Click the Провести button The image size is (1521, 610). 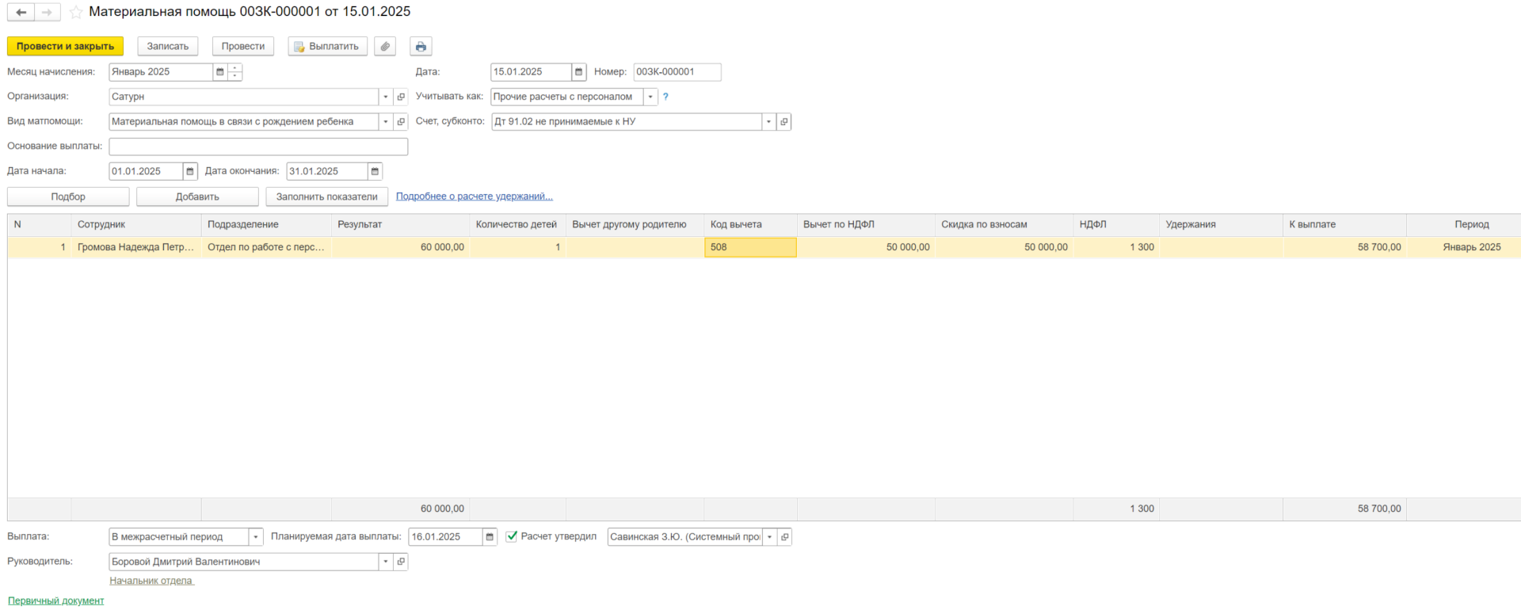243,46
